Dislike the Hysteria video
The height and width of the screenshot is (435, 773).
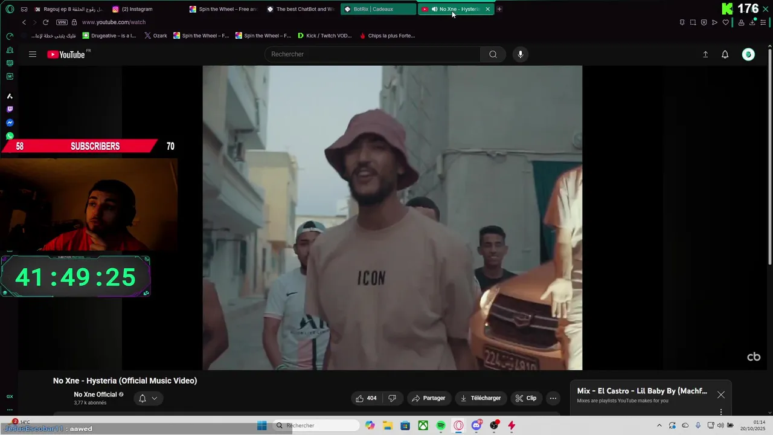[x=392, y=398]
